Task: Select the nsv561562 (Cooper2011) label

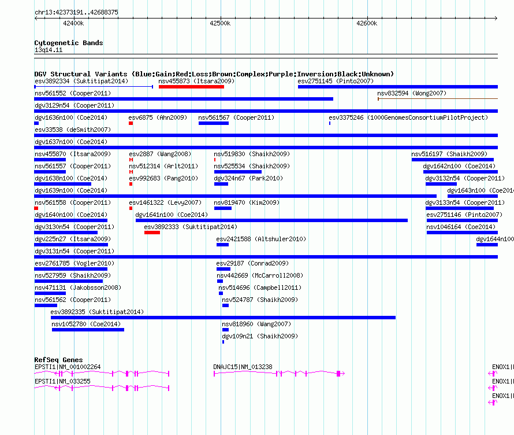Action: click(73, 300)
